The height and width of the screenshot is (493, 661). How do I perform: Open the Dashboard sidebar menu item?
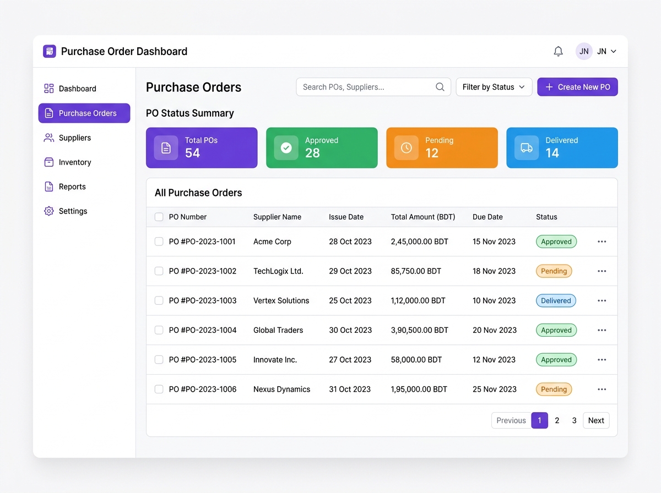tap(84, 89)
